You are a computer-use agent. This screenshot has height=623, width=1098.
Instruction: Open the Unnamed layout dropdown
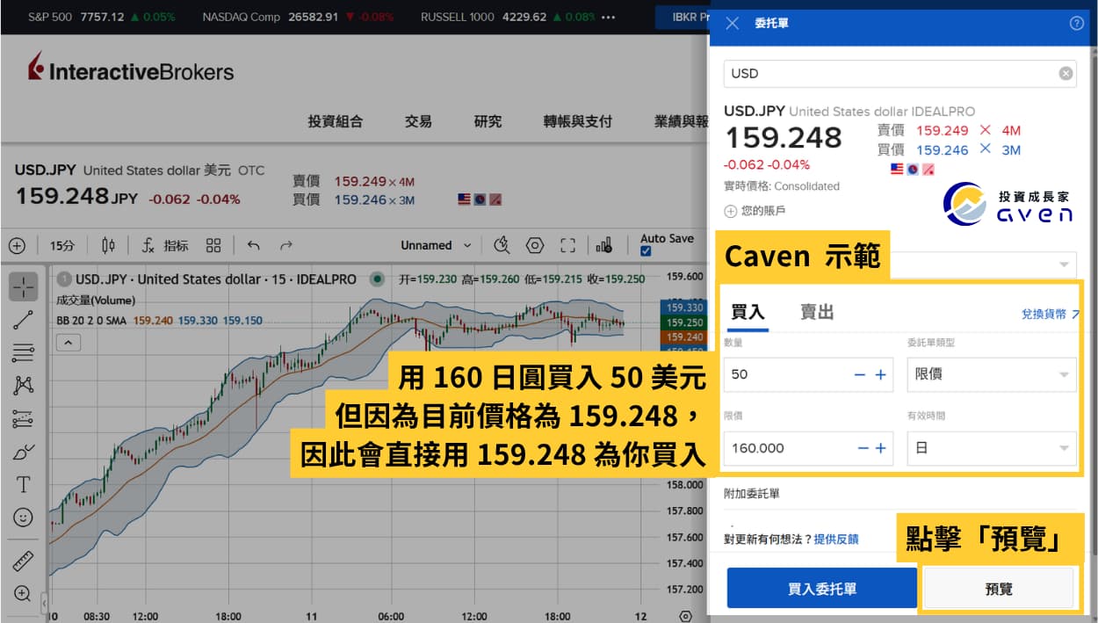click(436, 245)
